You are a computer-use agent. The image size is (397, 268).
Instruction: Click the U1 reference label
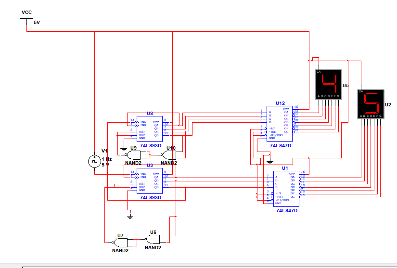[285, 168]
